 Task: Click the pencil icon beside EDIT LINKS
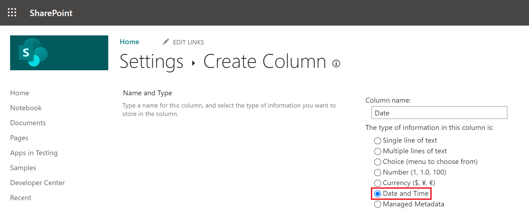[x=166, y=42]
